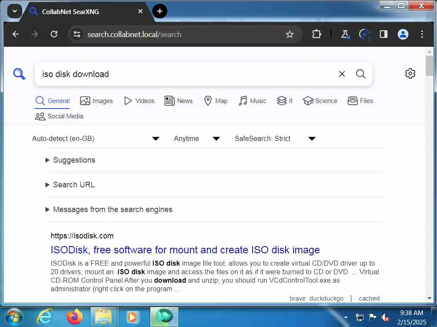The image size is (437, 327).
Task: Bookmark this page with the star icon
Action: pos(290,34)
